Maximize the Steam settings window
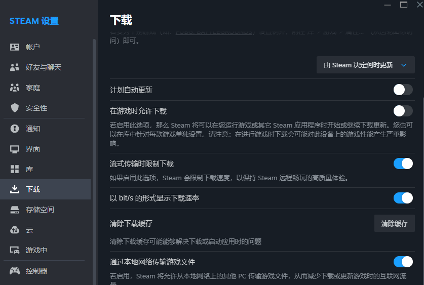 (404, 5)
